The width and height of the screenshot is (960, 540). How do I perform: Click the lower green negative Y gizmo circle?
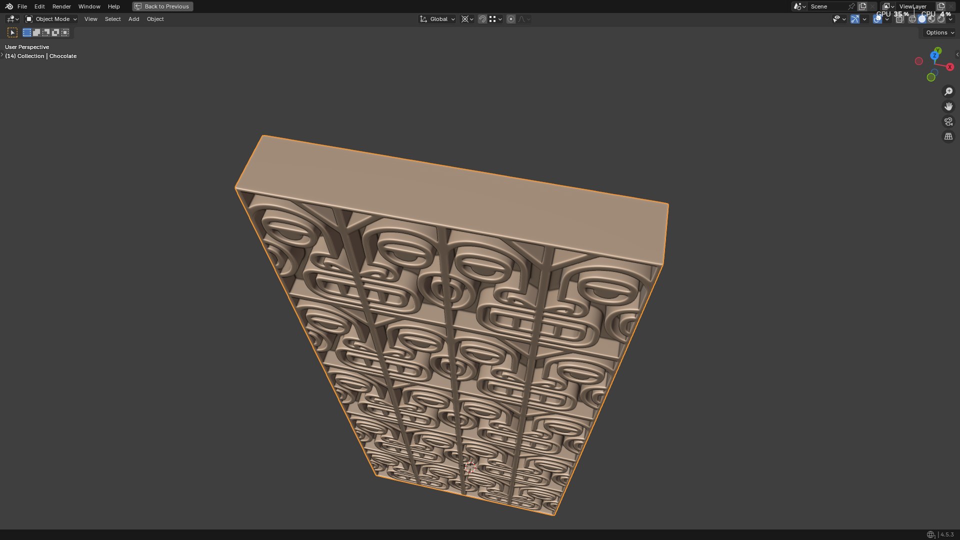click(931, 77)
